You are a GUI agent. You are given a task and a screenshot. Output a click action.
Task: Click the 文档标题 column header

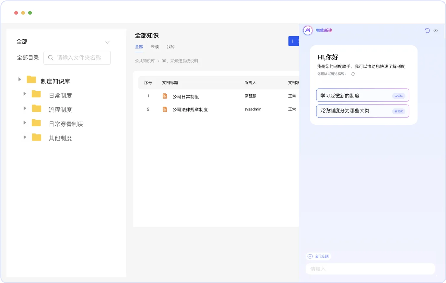click(170, 83)
